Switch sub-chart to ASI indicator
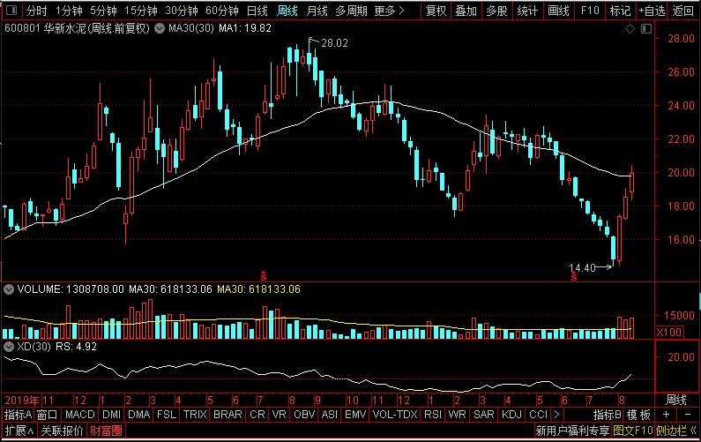This screenshot has width=701, height=442. click(330, 415)
